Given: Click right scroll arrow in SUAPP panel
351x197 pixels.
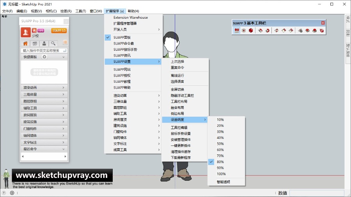Looking at the screenshot, I should point(65,156).
